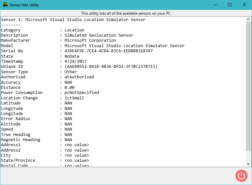Click the Distance value 0.00
The image size is (252, 185).
pyautogui.click(x=69, y=87)
